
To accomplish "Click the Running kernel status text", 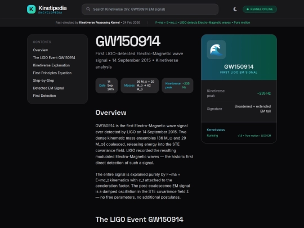I will click(x=212, y=136).
